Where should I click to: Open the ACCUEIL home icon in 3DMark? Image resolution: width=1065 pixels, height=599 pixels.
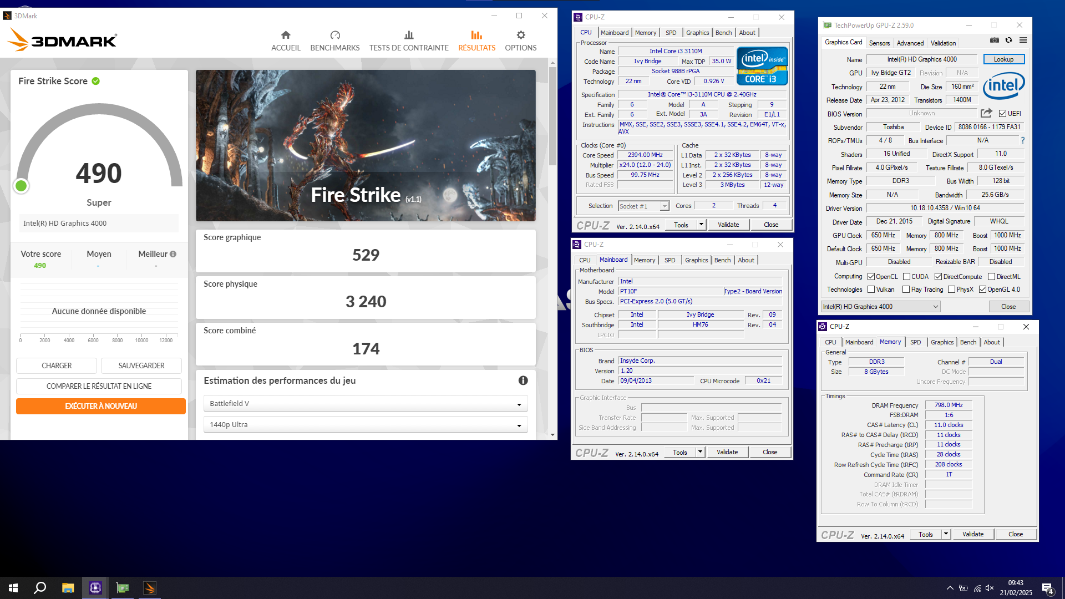(286, 35)
